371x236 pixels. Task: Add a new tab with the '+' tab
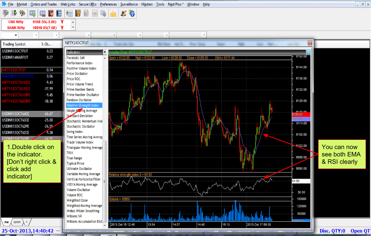26,222
